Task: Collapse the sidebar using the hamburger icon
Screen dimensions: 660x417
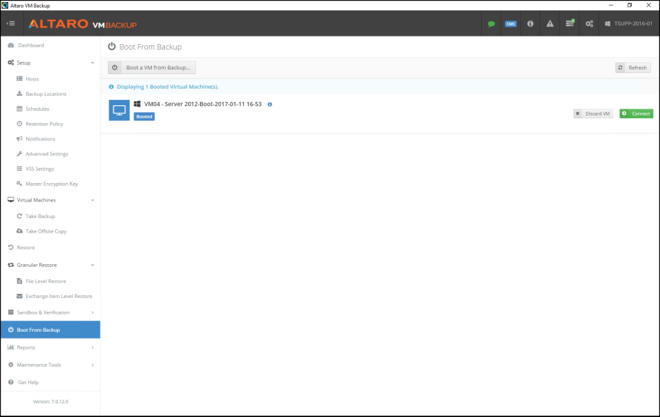Action: point(11,23)
